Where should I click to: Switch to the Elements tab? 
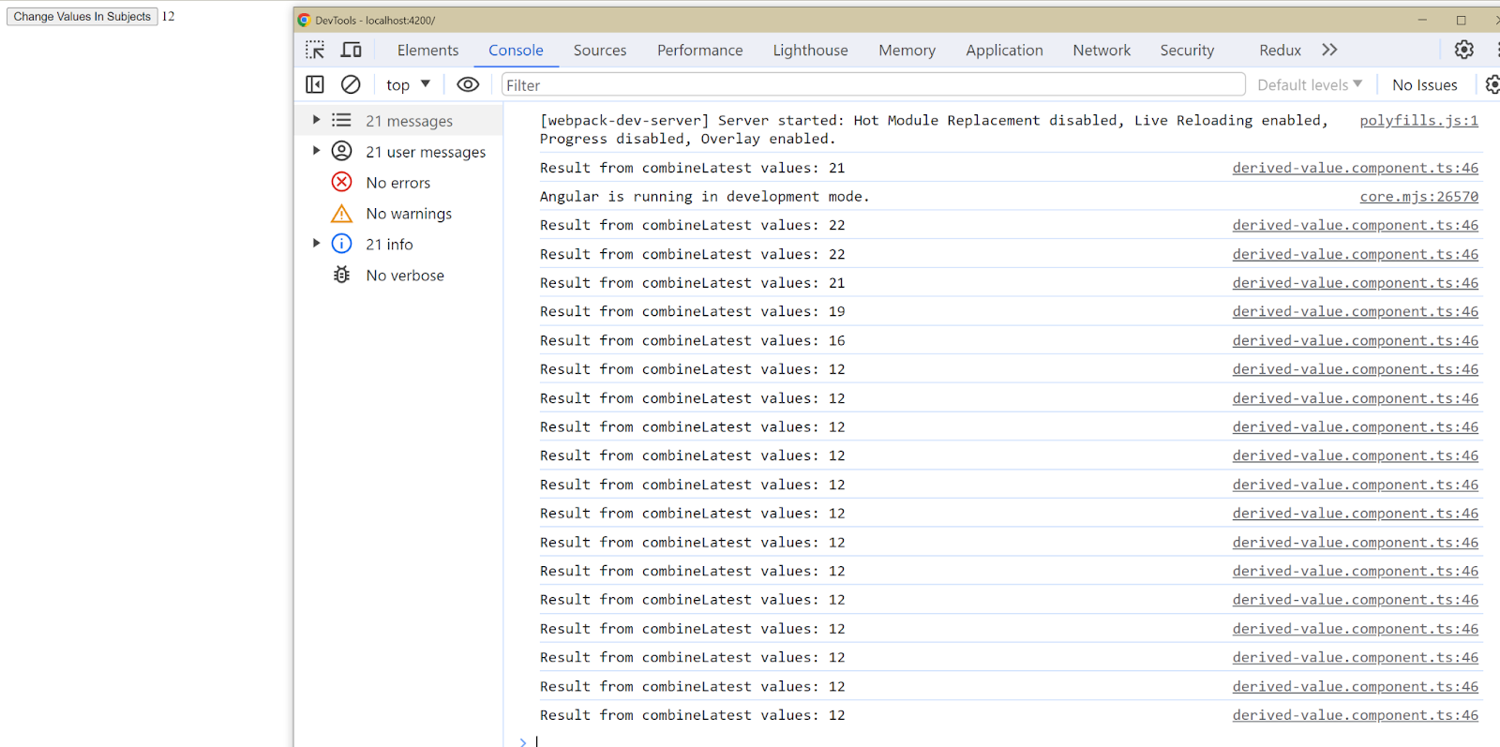427,51
